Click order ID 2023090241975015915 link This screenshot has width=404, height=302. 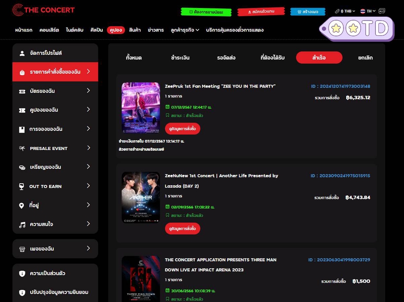(x=340, y=176)
